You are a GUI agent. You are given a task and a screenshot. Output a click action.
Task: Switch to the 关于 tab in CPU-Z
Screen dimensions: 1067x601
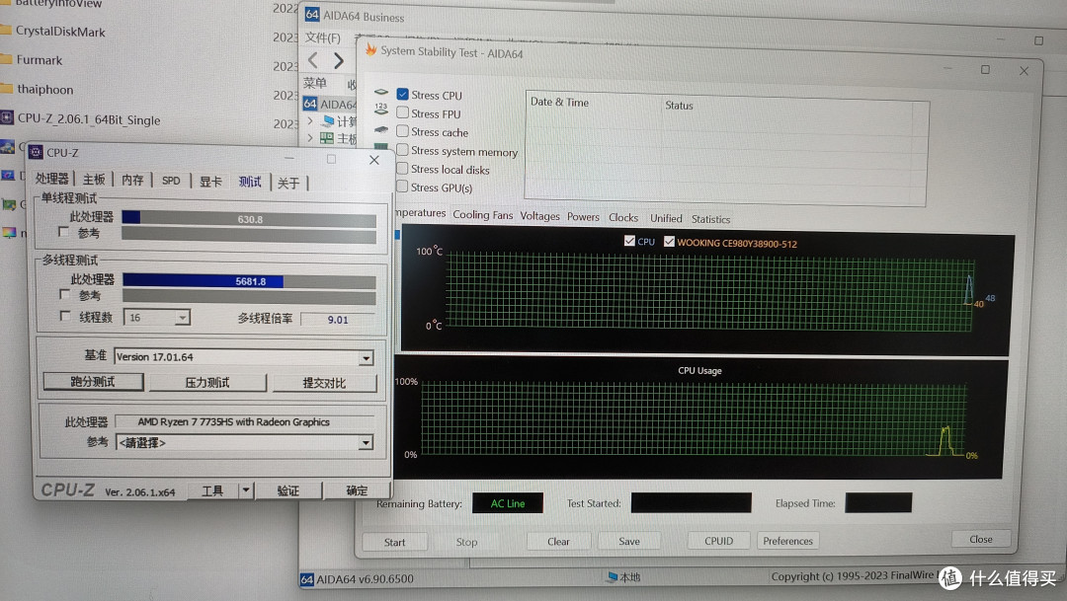288,183
